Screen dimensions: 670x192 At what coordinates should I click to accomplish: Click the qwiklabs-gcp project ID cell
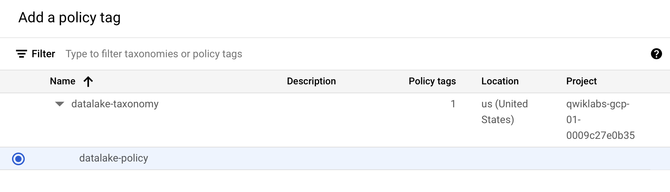click(600, 120)
